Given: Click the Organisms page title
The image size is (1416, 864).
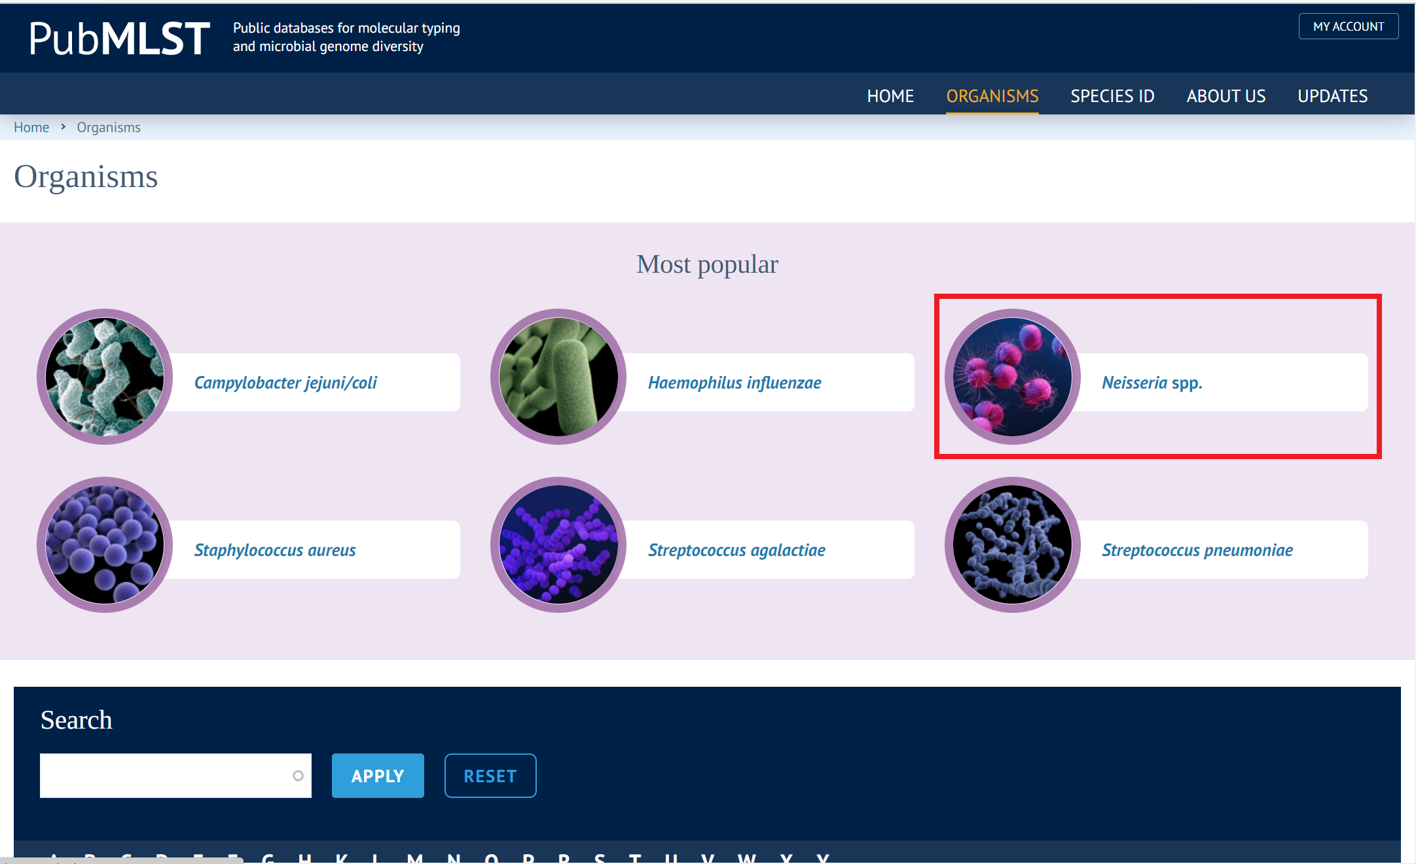Looking at the screenshot, I should (86, 177).
